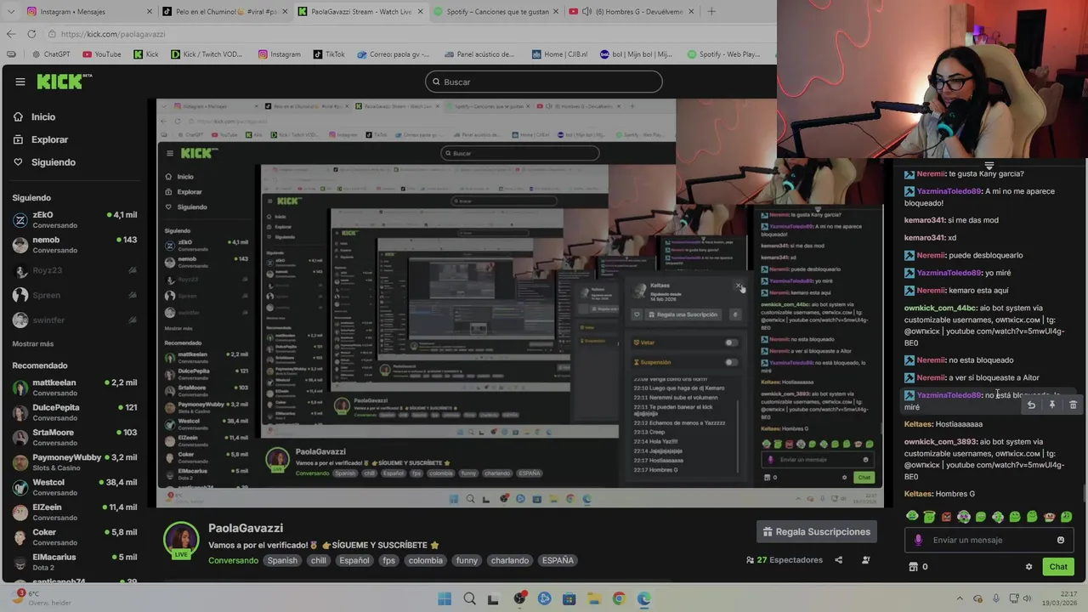Open ElMacarius recommended channel
The width and height of the screenshot is (1088, 612).
[x=75, y=562]
